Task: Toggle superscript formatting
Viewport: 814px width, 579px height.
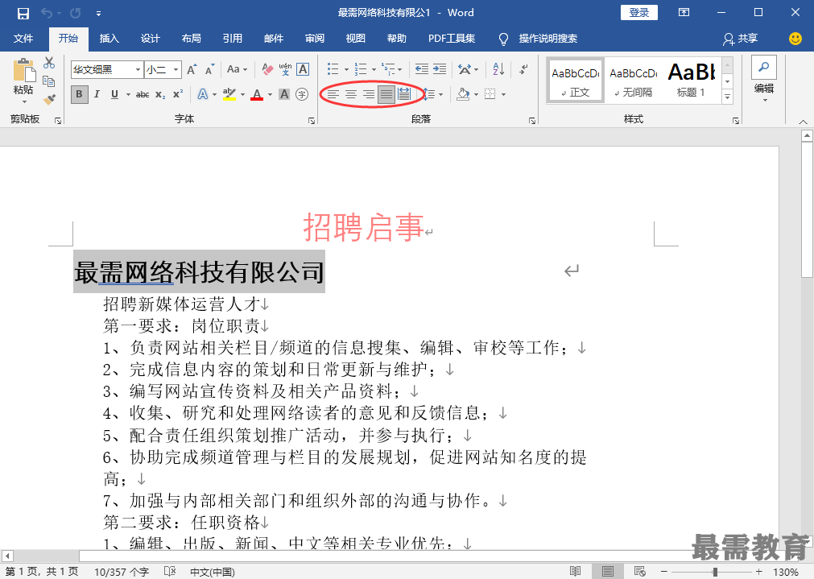Action: (178, 94)
